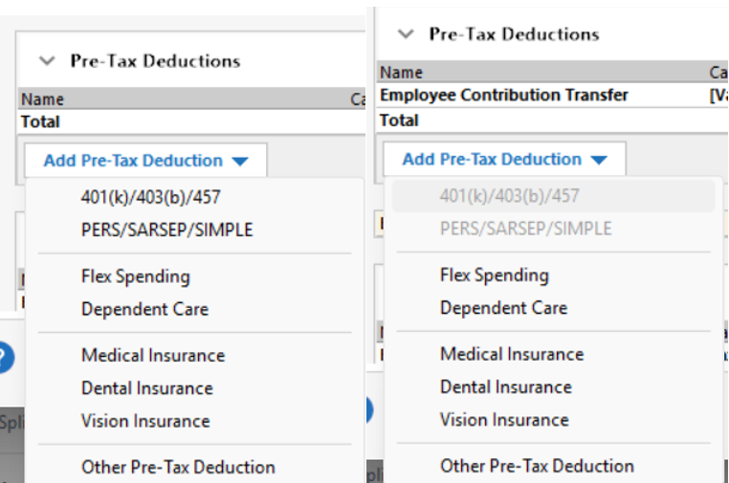Select Dental Insurance in the menu with enabled 401(k)
This screenshot has width=729, height=483.
(x=146, y=388)
